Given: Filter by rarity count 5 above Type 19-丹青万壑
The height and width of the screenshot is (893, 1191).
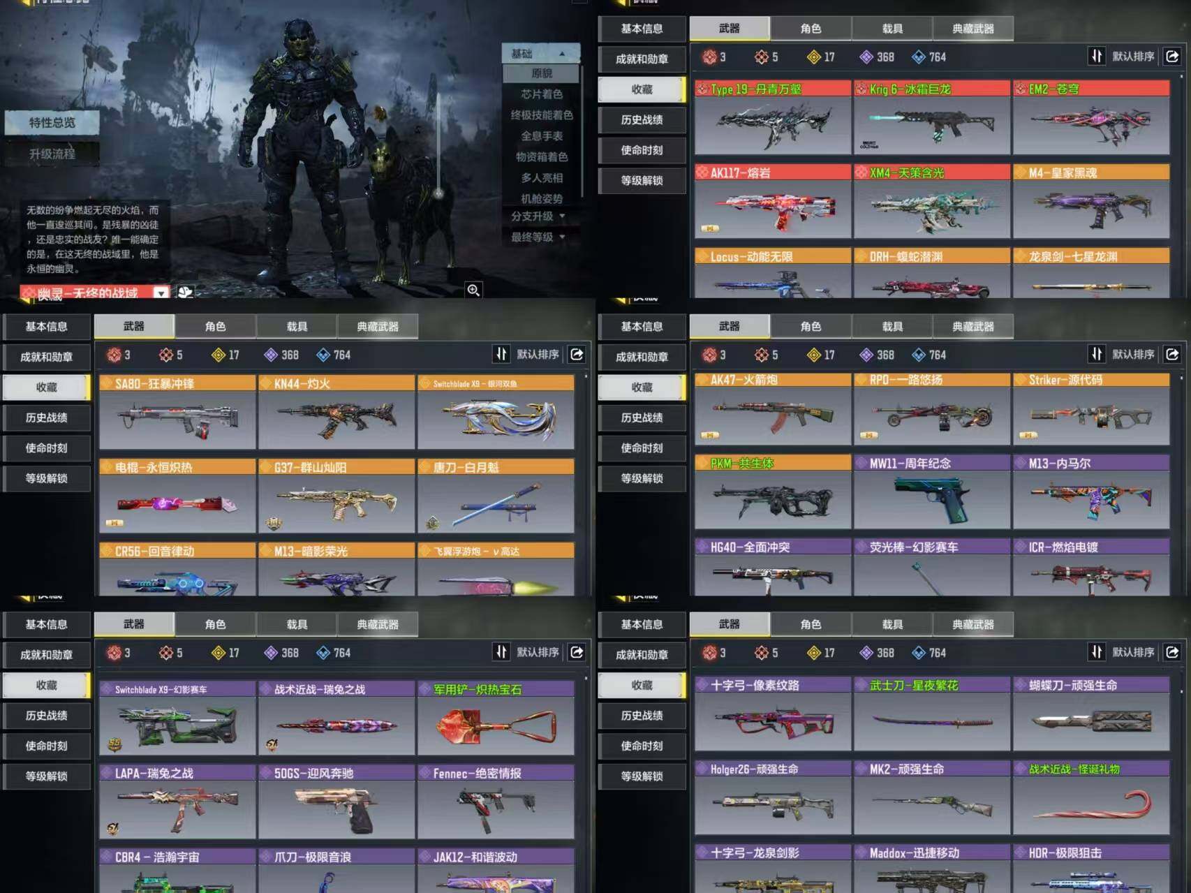Looking at the screenshot, I should 766,57.
